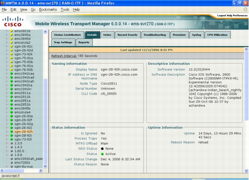The width and height of the screenshot is (249, 180).
Task: Expand the ems2851a tree node
Action: [7, 101]
